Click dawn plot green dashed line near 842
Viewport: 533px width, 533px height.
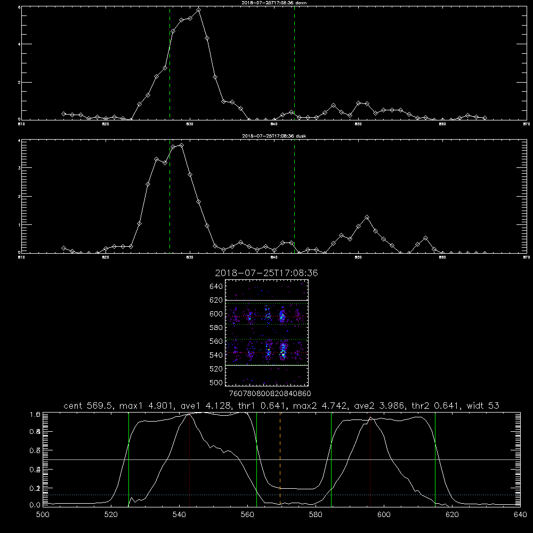[294, 63]
